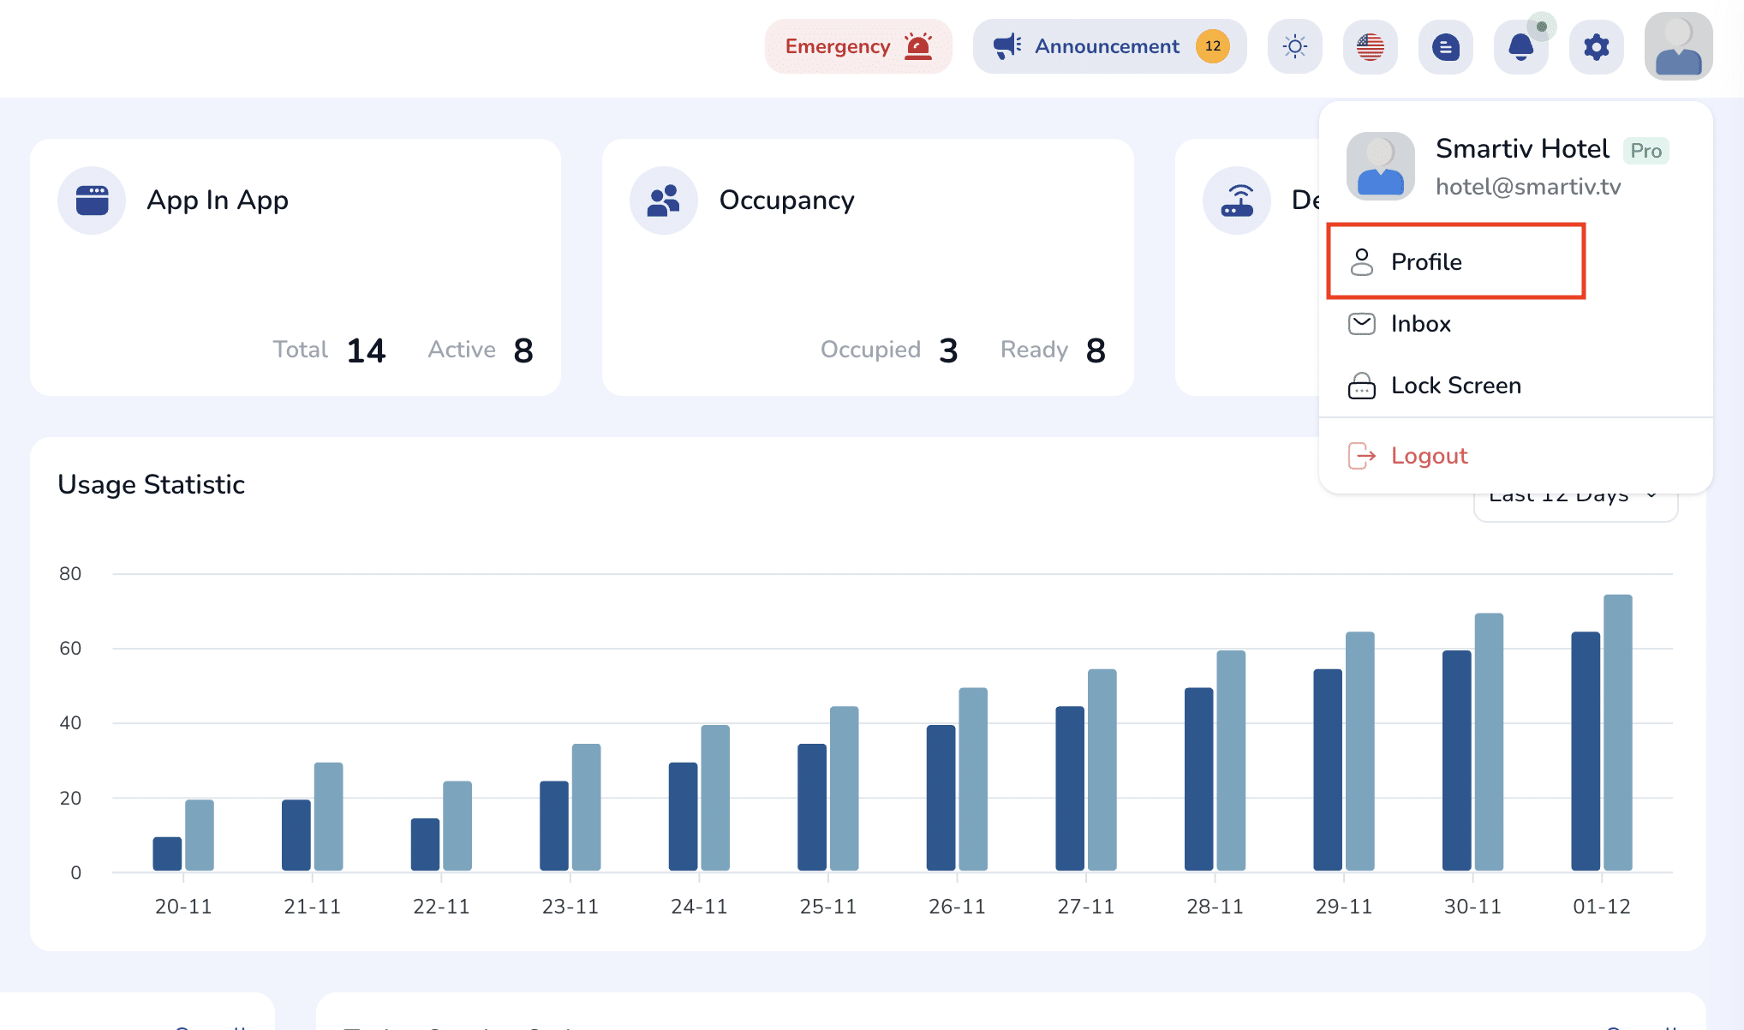Screen dimensions: 1744x1030
Task: Click the Emergency alert button
Action: click(858, 46)
